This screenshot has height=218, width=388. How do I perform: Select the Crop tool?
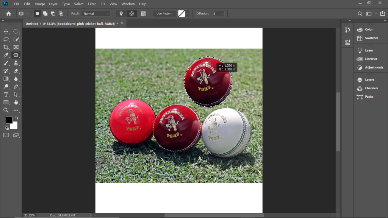click(6, 47)
